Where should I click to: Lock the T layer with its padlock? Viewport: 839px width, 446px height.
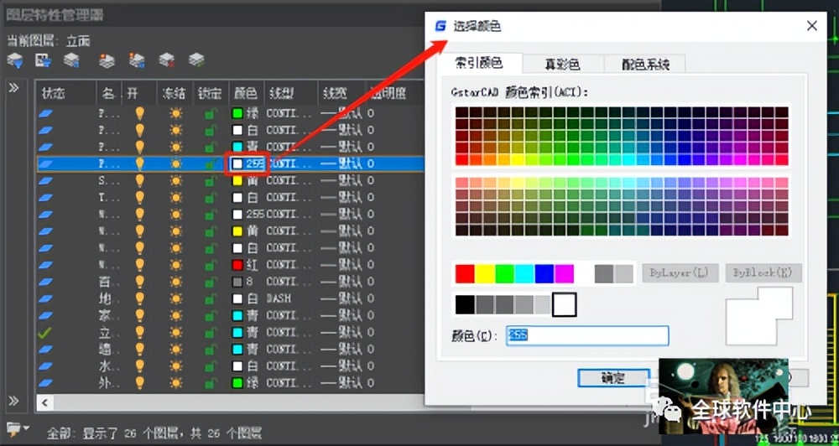coord(212,197)
